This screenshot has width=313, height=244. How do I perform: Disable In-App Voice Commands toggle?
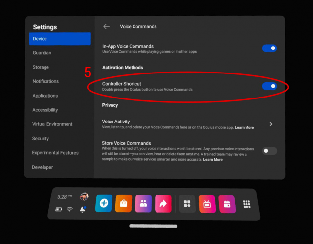click(x=269, y=48)
